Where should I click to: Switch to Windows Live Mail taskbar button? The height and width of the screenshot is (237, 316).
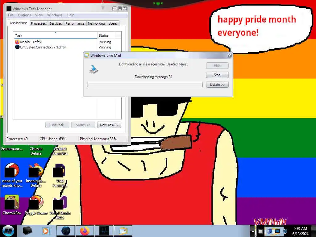coord(123,231)
